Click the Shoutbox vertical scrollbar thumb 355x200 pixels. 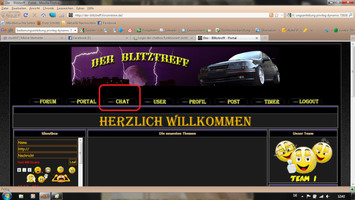pos(80,153)
